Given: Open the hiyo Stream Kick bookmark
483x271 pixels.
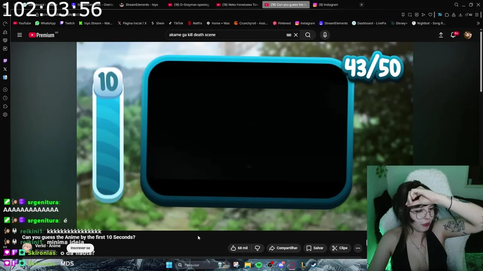Looking at the screenshot, I should tap(95, 23).
